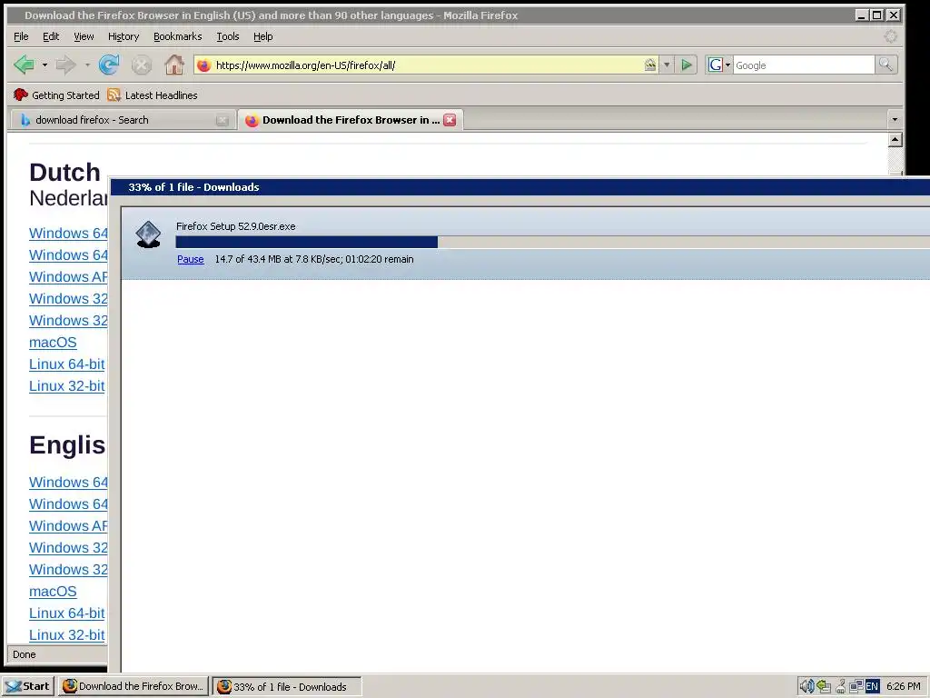The width and height of the screenshot is (930, 698).
Task: Click the scrollbar up arrow
Action: click(895, 140)
